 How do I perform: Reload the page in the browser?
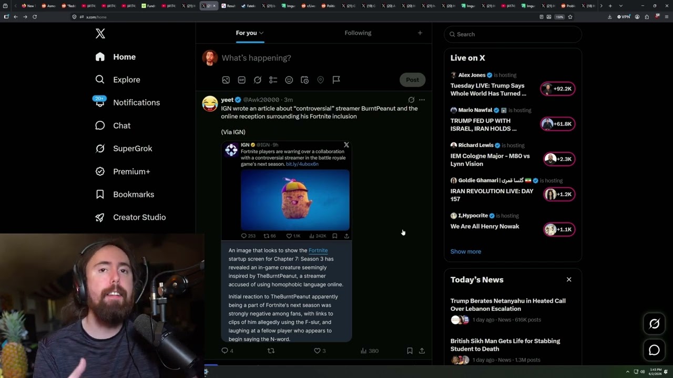[35, 17]
